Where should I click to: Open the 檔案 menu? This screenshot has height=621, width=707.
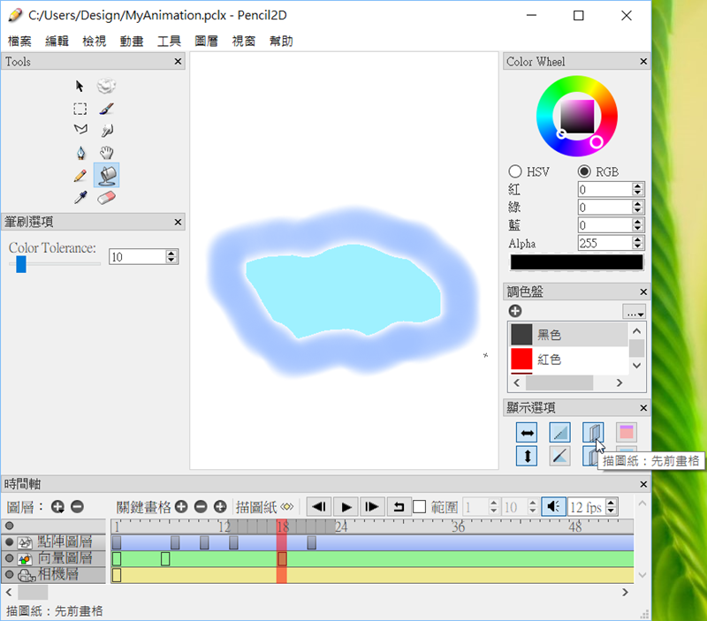tap(19, 41)
